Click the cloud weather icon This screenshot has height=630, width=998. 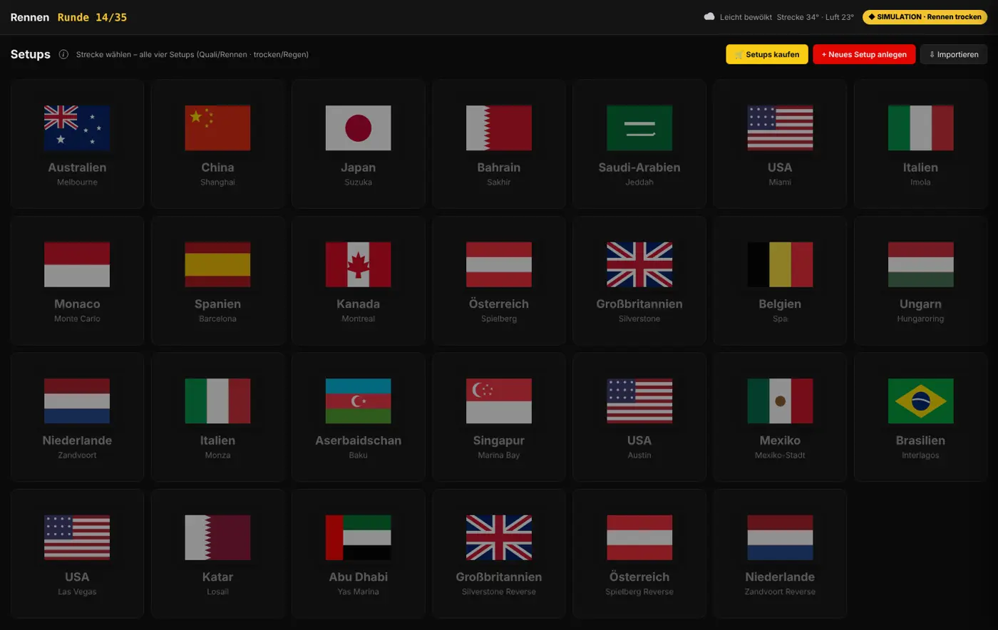[x=709, y=16]
